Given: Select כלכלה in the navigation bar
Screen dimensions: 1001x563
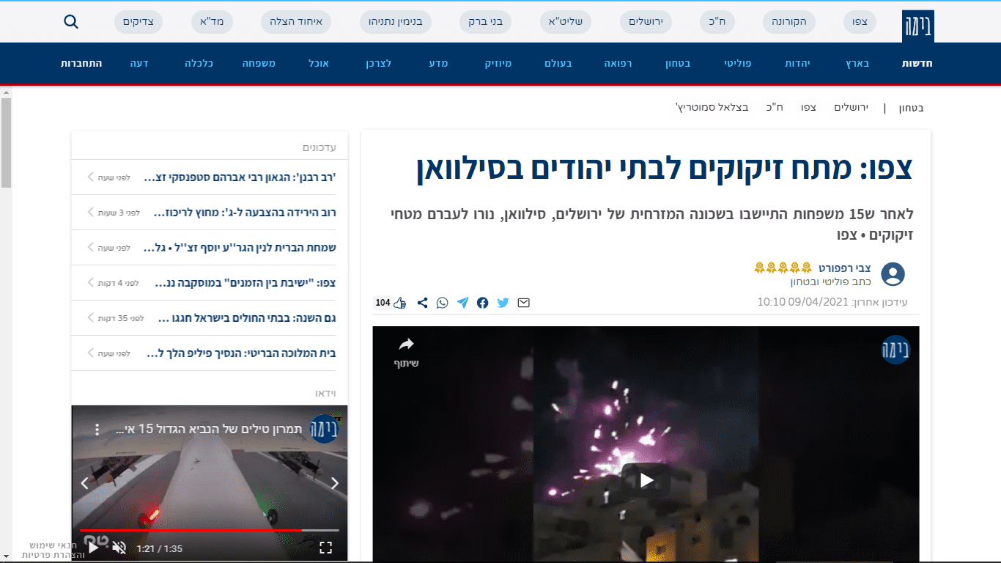Looking at the screenshot, I should click(199, 64).
